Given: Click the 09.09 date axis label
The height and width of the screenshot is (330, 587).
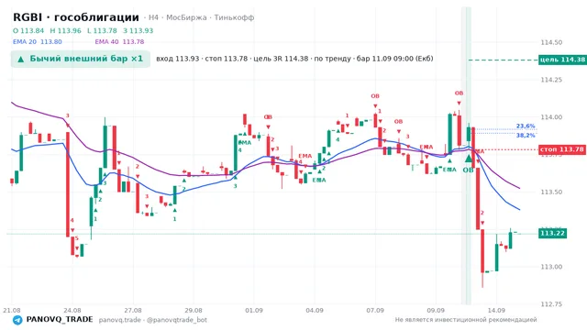Looking at the screenshot, I should coord(436,311).
